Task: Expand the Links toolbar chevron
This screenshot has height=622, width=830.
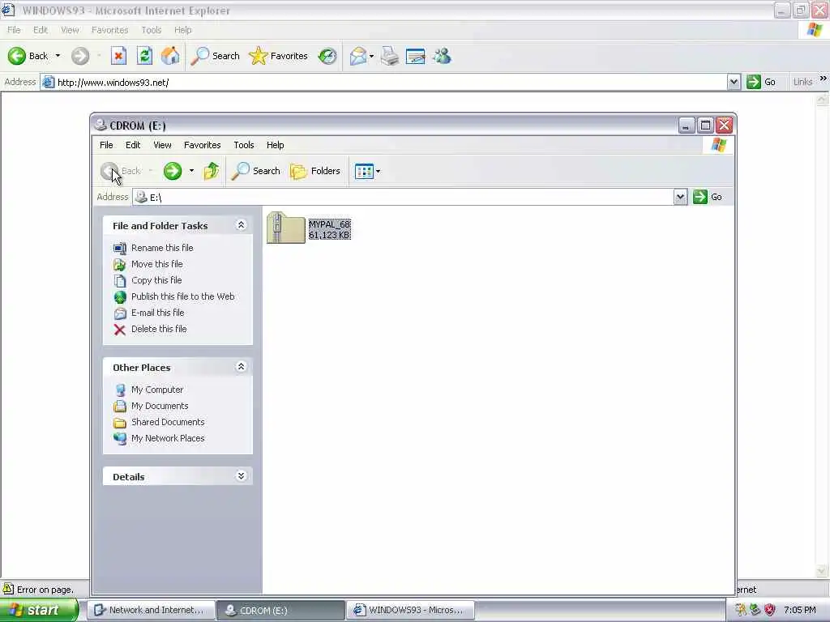Action: [x=824, y=79]
